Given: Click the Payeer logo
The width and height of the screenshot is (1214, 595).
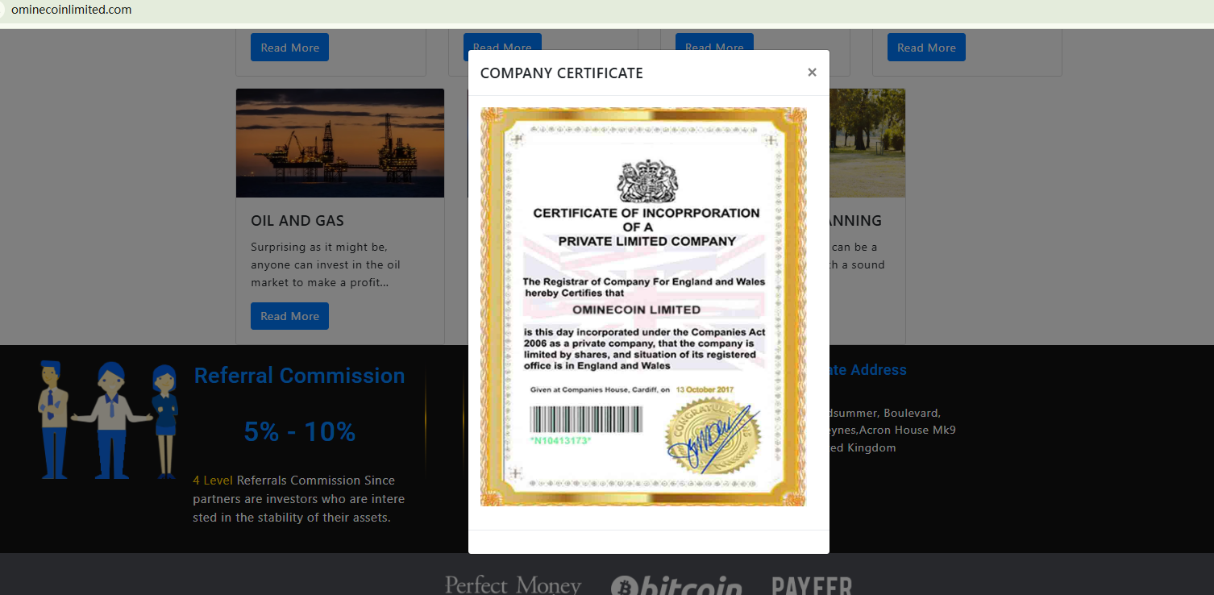Looking at the screenshot, I should click(x=811, y=586).
